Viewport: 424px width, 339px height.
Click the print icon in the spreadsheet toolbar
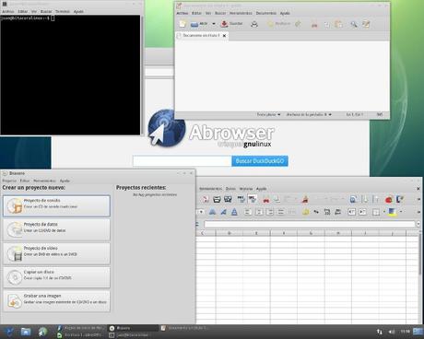click(217, 200)
